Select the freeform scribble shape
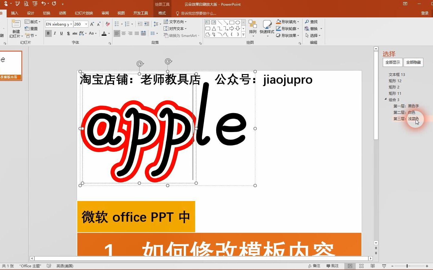Screen dimensions: 433x270 tap(213, 34)
